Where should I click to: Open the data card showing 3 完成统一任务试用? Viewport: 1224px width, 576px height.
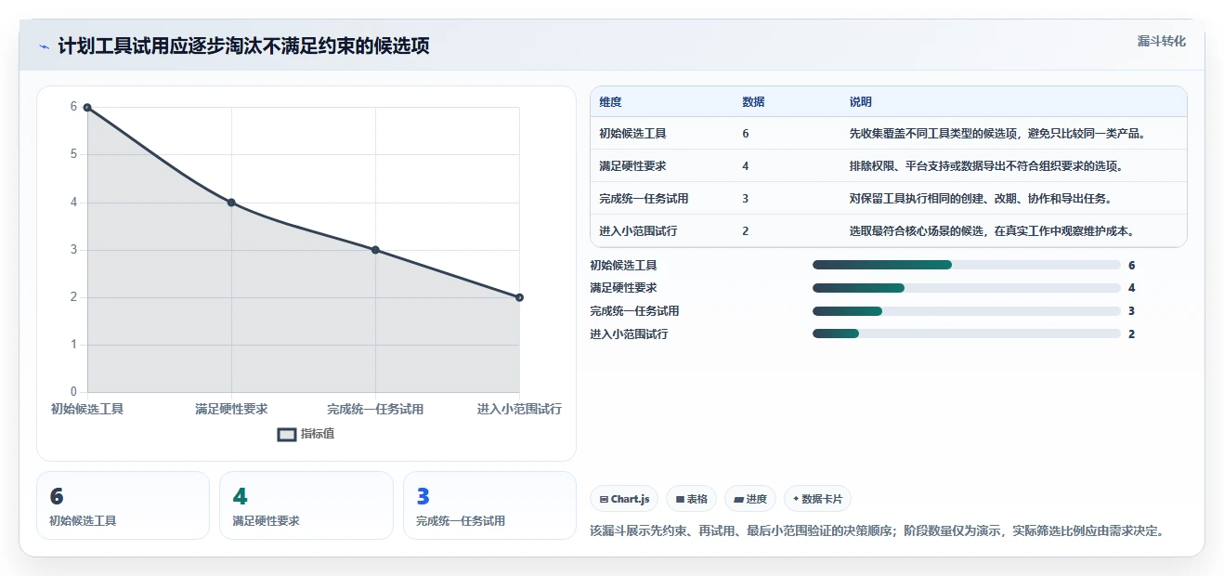[x=489, y=505]
